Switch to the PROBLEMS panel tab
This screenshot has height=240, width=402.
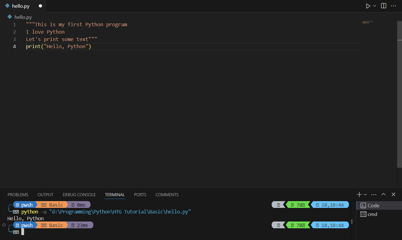tap(18, 195)
